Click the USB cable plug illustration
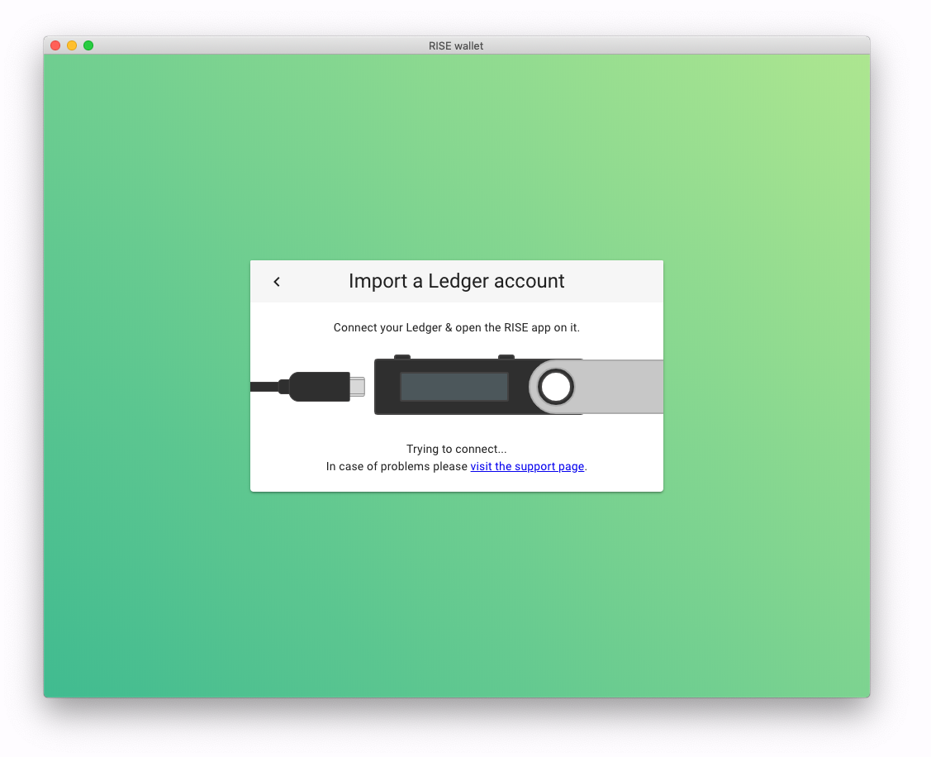The height and width of the screenshot is (757, 931). (307, 387)
